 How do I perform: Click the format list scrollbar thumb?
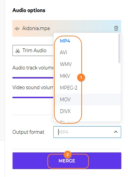coord(119,48)
